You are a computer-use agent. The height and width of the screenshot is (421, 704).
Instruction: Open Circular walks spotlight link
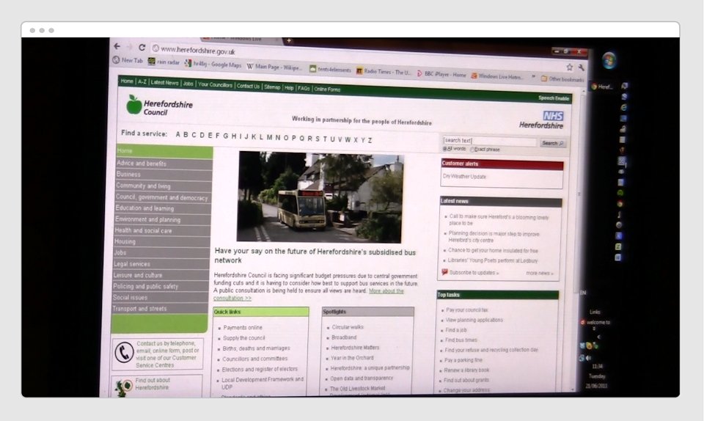point(348,327)
